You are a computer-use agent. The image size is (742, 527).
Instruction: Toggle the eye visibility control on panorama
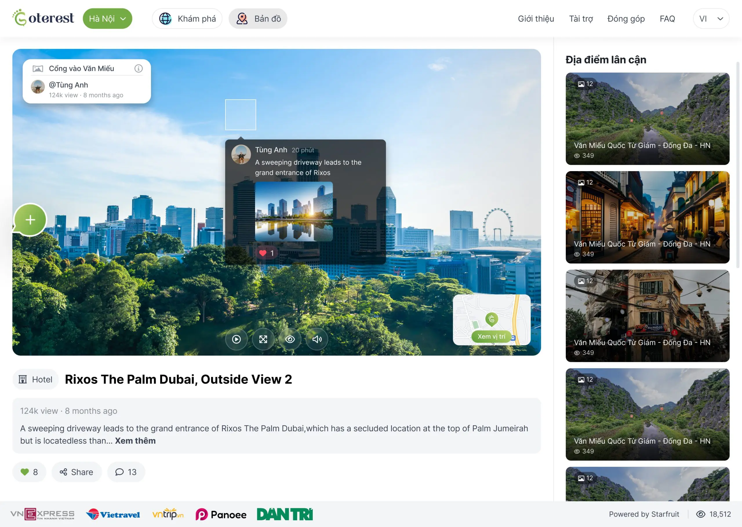pos(290,339)
